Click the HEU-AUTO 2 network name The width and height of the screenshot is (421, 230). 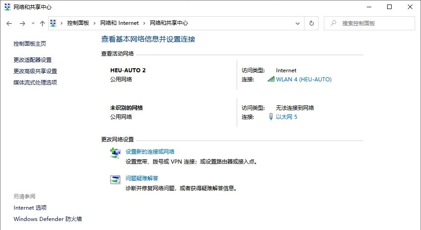point(128,70)
